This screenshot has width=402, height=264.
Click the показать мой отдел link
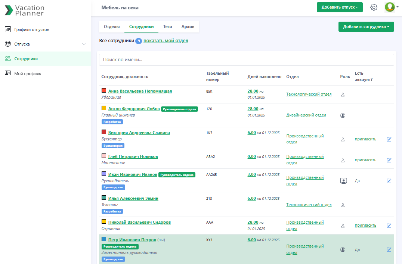(166, 41)
